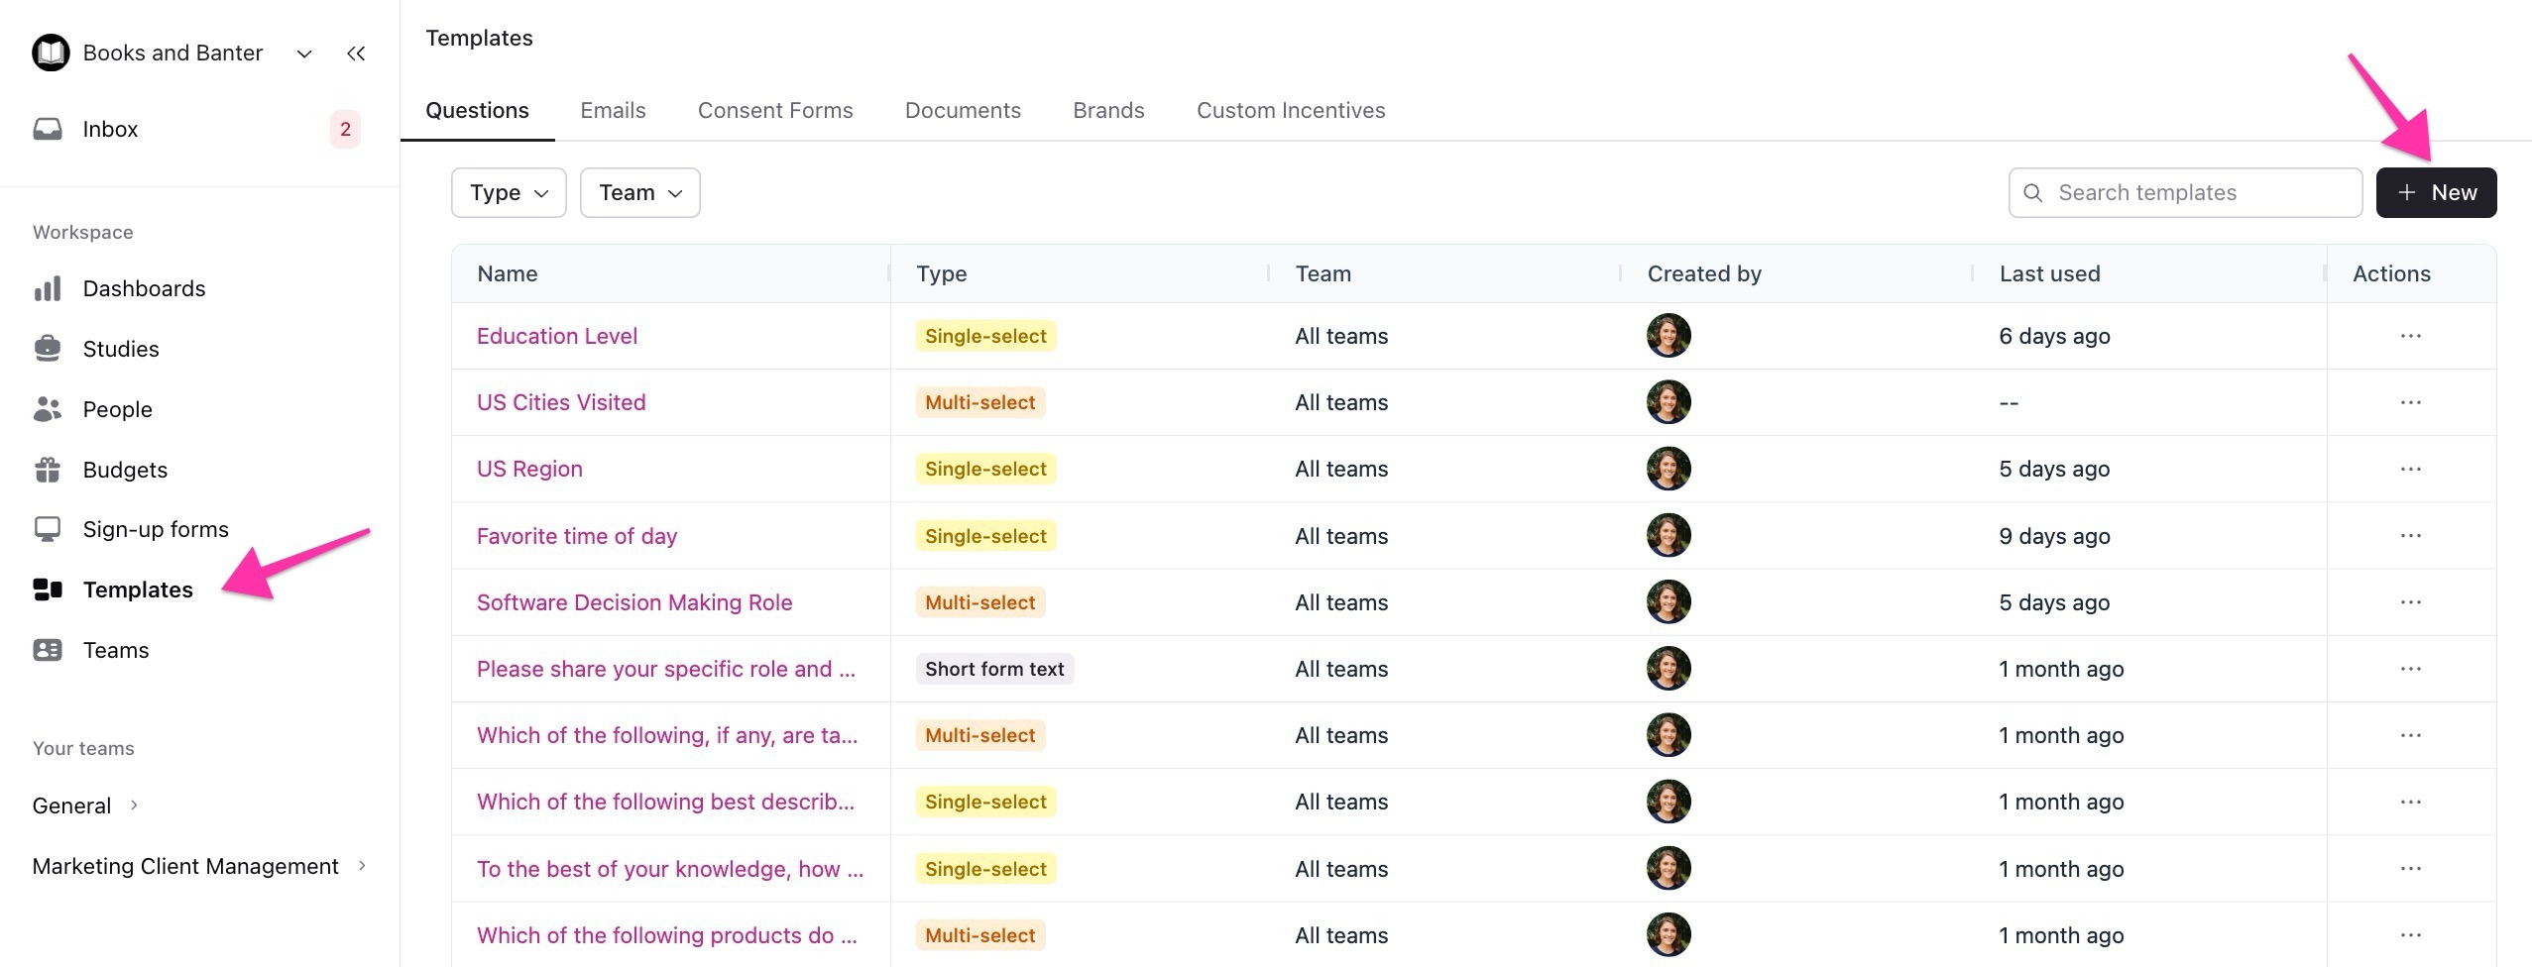Click the Teams ID card icon
Screen dimensions: 2532x967
tap(48, 650)
